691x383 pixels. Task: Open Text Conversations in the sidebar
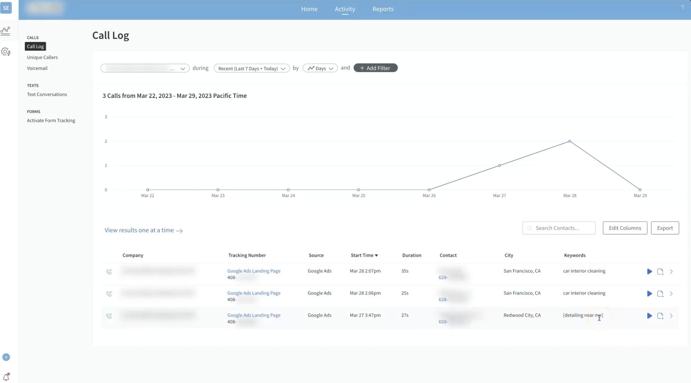click(47, 94)
